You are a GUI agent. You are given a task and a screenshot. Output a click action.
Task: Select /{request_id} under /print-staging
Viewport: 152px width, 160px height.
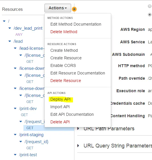coord(36,142)
